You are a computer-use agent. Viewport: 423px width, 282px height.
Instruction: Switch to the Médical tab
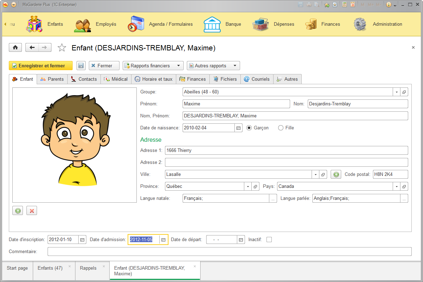[116, 79]
